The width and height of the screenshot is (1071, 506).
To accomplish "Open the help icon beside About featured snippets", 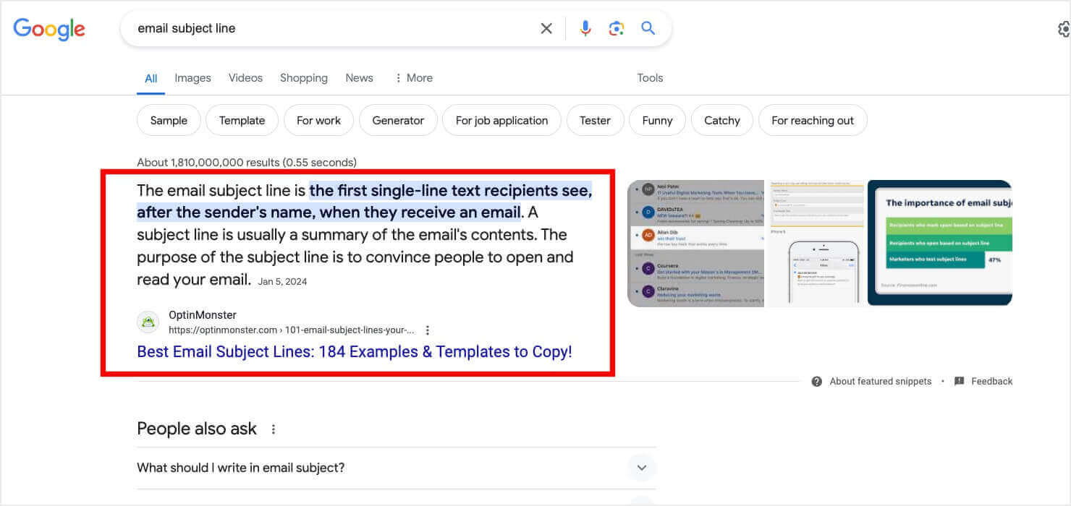I will 817,381.
